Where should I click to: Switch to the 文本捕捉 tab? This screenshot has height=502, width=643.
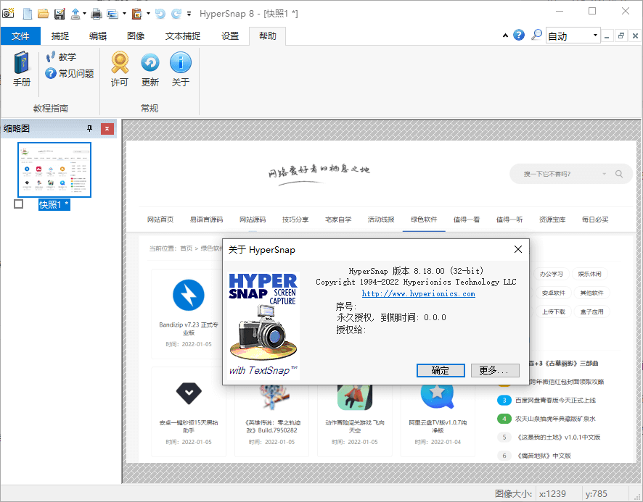click(183, 36)
